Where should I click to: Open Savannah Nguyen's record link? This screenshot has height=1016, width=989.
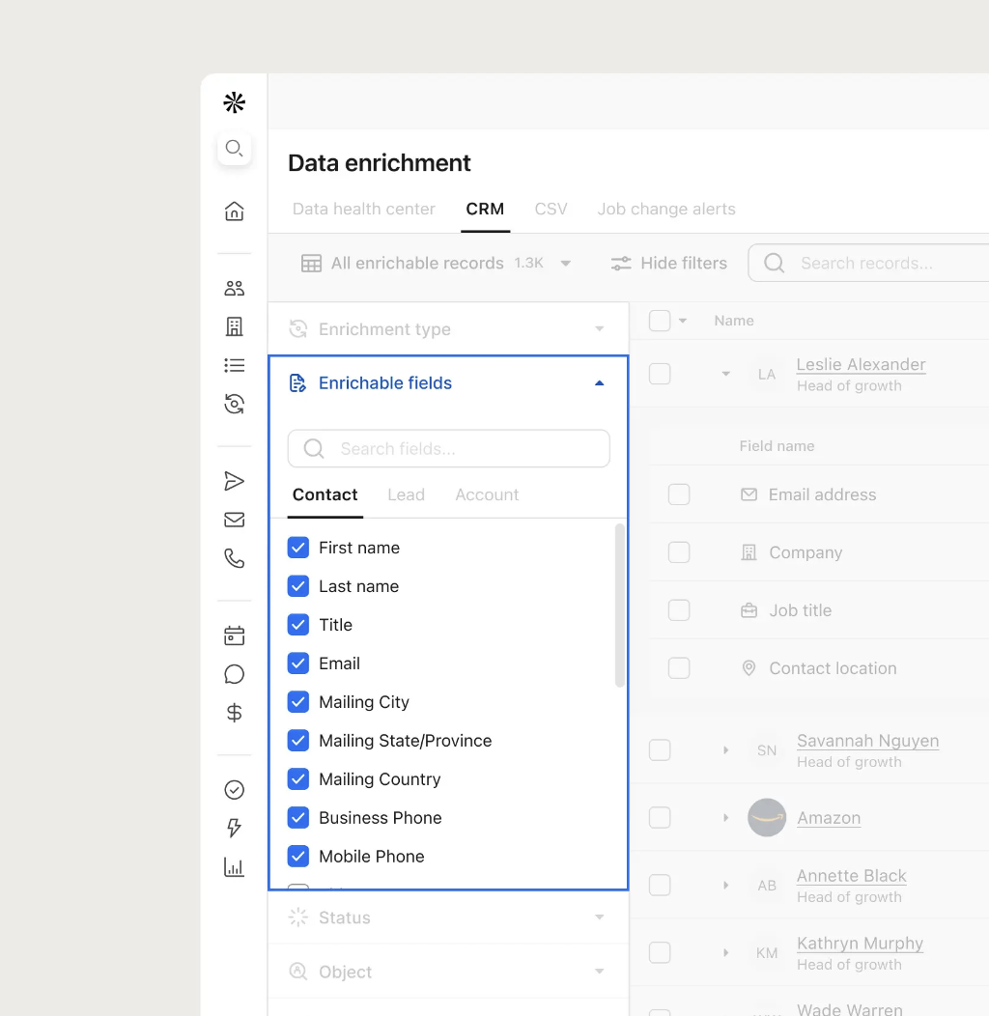[867, 741]
